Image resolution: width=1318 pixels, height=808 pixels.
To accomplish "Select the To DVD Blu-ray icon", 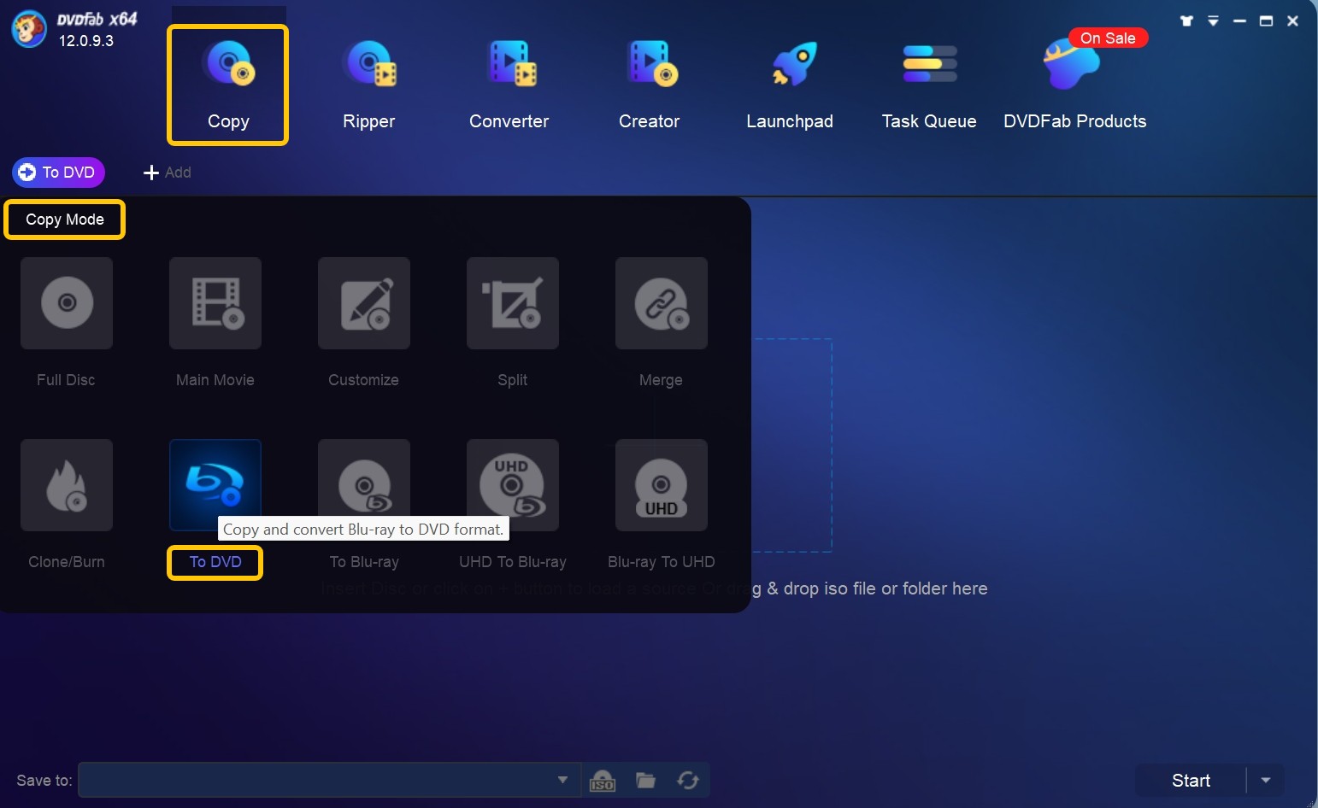I will 215,485.
